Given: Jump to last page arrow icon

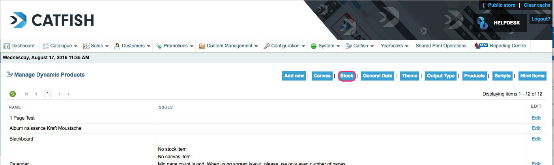Looking at the screenshot, I should coord(69,94).
